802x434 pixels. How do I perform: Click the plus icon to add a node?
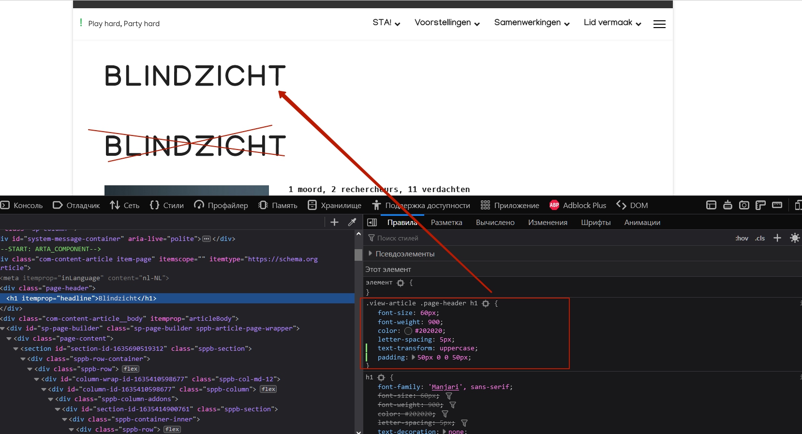pyautogui.click(x=334, y=222)
